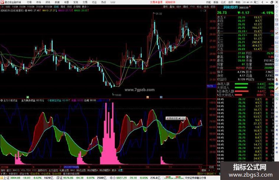
Task: Click the minus zoom button beside 模板
Action: (x=213, y=170)
